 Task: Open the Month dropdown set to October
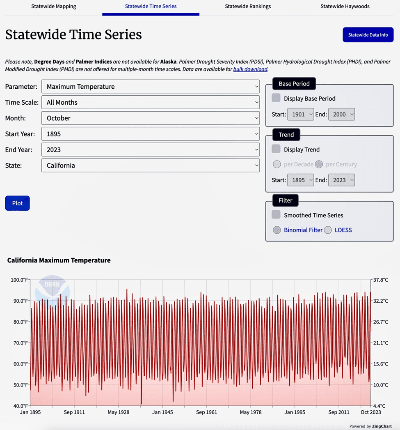[151, 118]
